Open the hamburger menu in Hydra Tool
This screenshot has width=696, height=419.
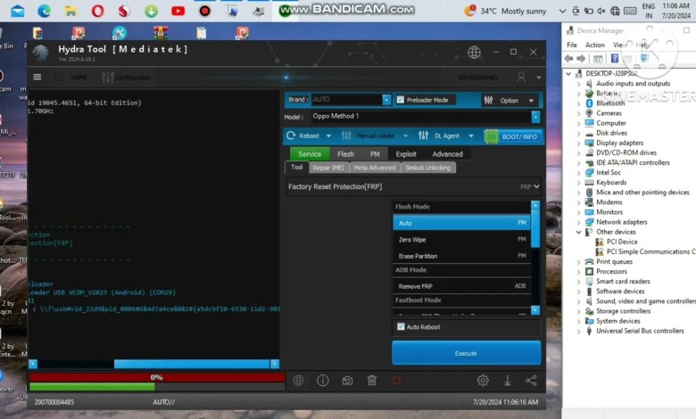click(37, 78)
